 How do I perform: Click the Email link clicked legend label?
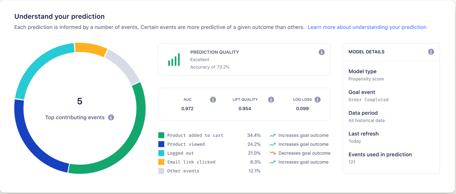click(x=191, y=162)
